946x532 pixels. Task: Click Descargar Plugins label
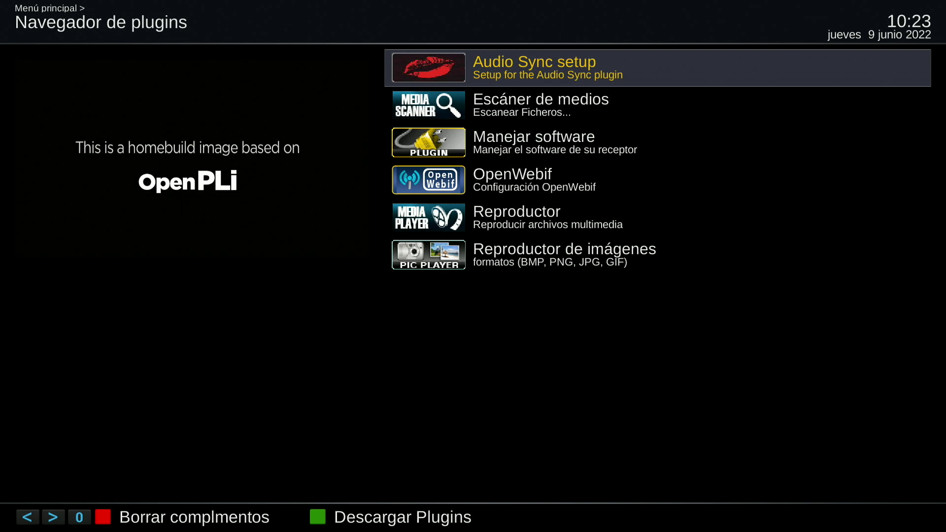403,517
